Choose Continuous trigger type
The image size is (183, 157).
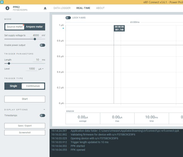pos(33,86)
